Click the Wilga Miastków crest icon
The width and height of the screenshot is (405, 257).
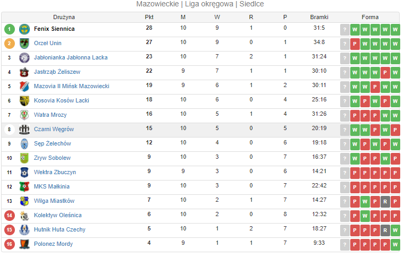point(24,201)
